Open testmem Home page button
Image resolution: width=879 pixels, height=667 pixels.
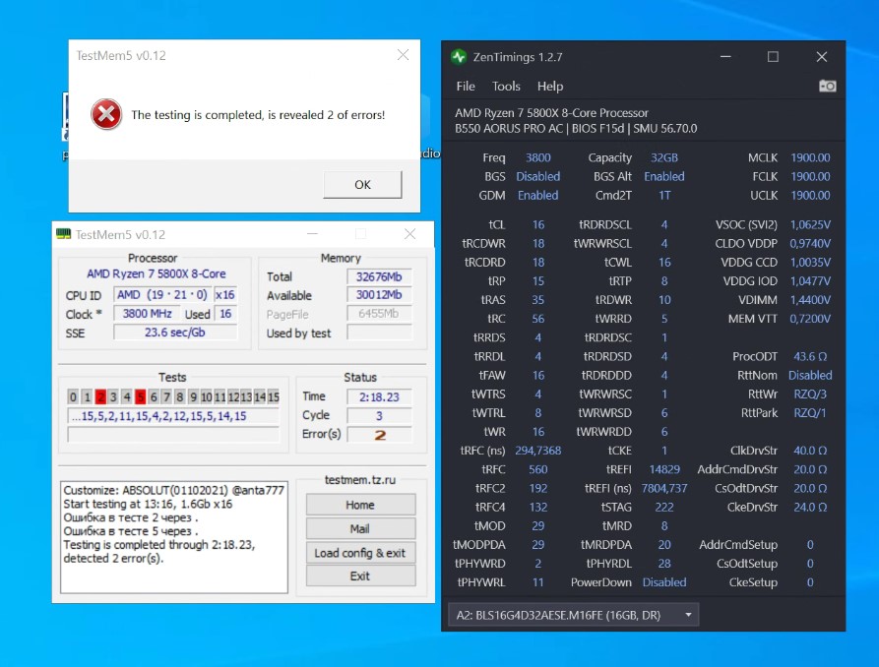click(x=360, y=505)
